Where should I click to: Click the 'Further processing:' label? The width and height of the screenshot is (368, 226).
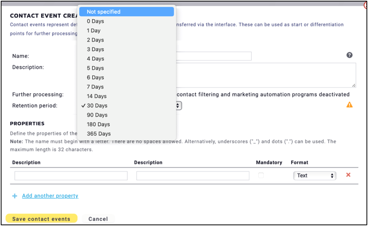pyautogui.click(x=38, y=94)
